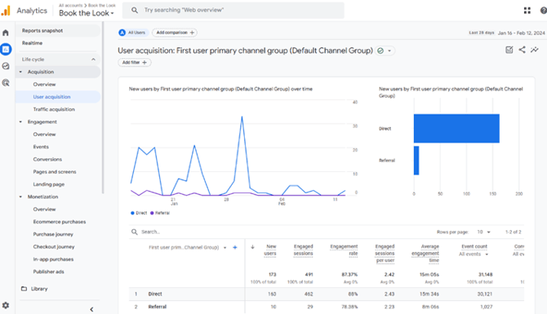Toggle the Direct series in chart legend
Screen dimensions: 547x314
coord(139,213)
